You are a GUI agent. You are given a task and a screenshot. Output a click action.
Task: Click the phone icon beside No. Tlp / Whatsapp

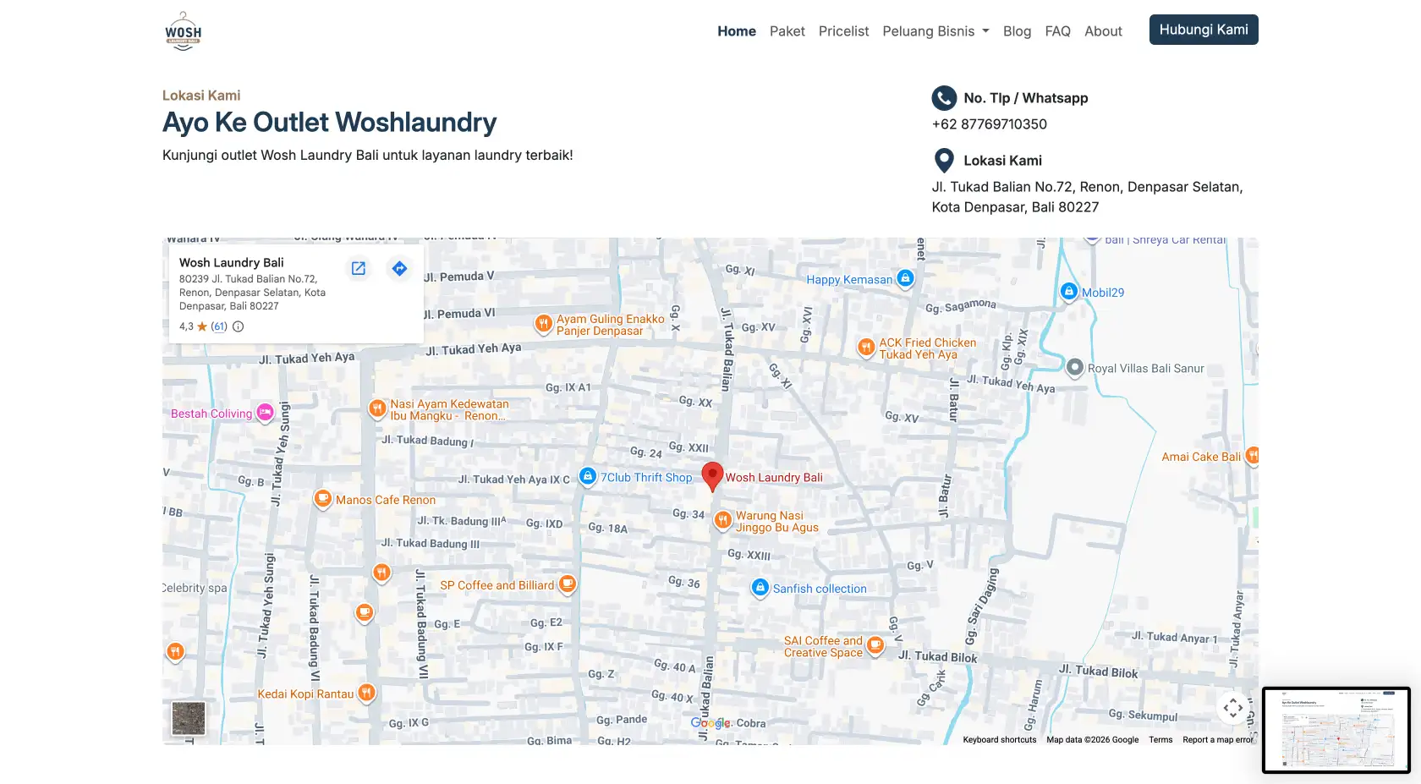pyautogui.click(x=944, y=98)
